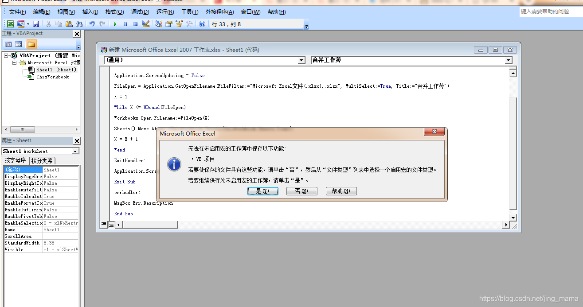583x307 pixels.
Task: Select the ScrollArea property row
Action: 41,236
